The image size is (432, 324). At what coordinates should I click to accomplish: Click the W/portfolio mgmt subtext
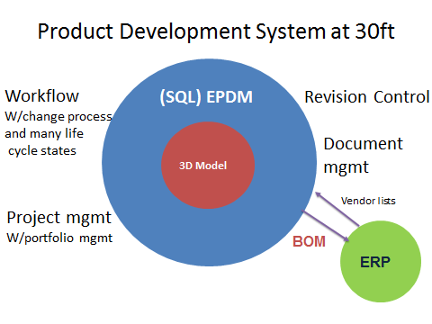coord(59,238)
